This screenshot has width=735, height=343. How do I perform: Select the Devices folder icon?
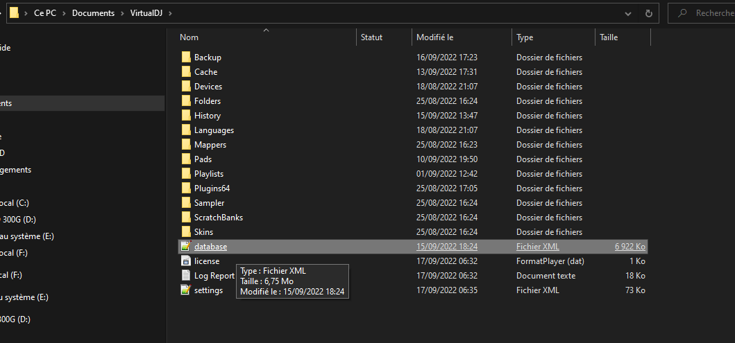click(186, 86)
